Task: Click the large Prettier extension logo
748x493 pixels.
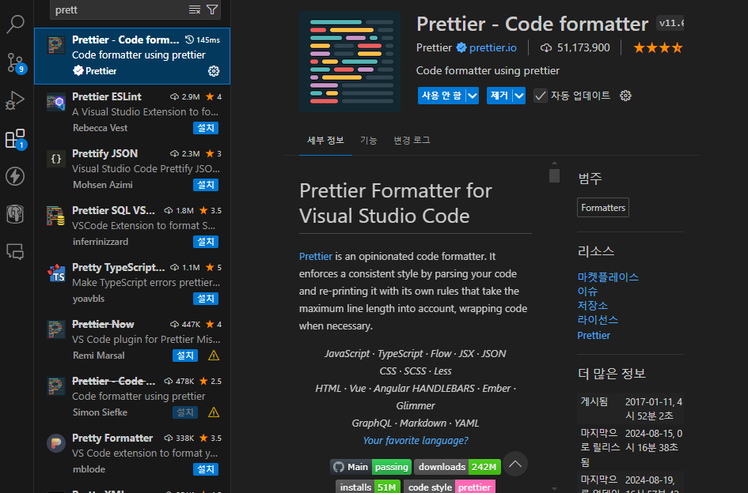Action: (350, 62)
